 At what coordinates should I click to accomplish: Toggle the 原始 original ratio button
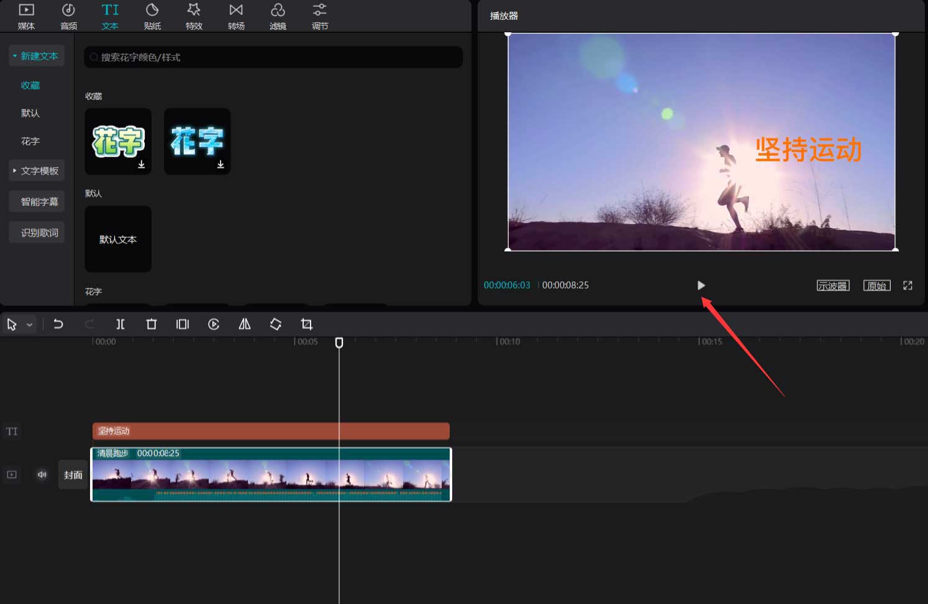[x=876, y=286]
